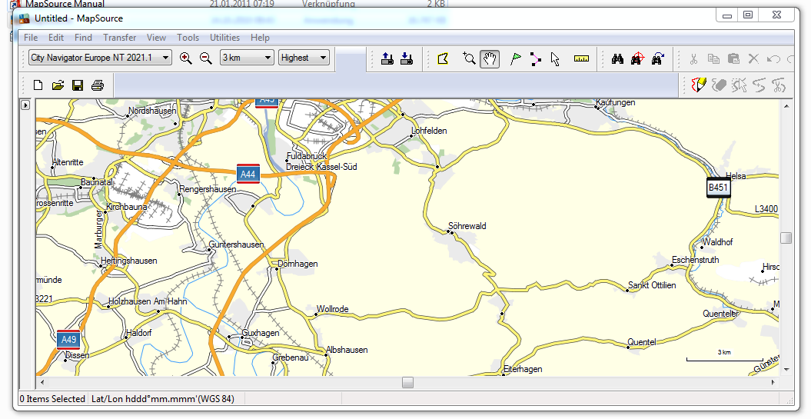This screenshot has width=811, height=419.
Task: Toggle the Track Draw pencil tool
Action: tap(699, 85)
